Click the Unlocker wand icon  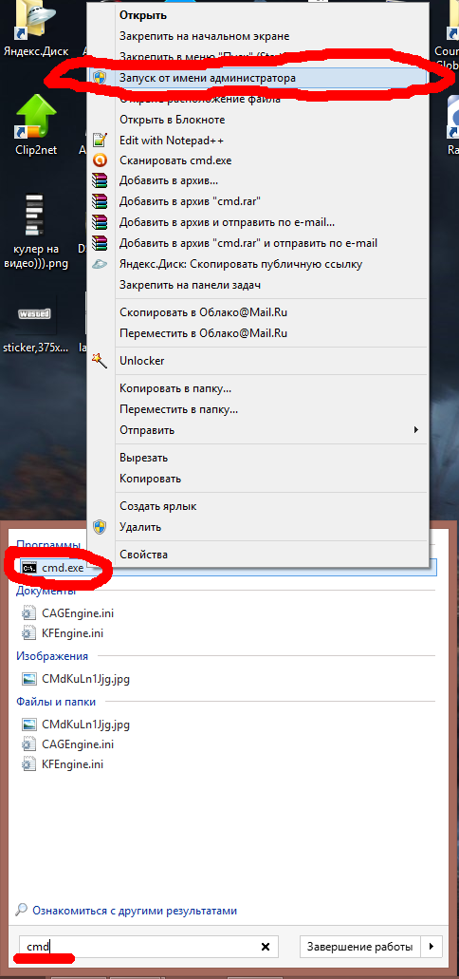[x=100, y=360]
